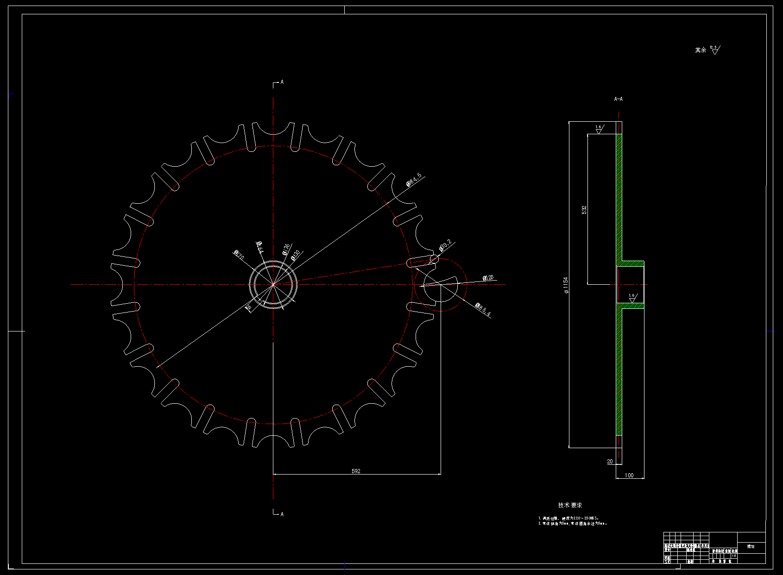
Task: Select the "⌀30.2" diameter dimension text
Action: (x=445, y=245)
